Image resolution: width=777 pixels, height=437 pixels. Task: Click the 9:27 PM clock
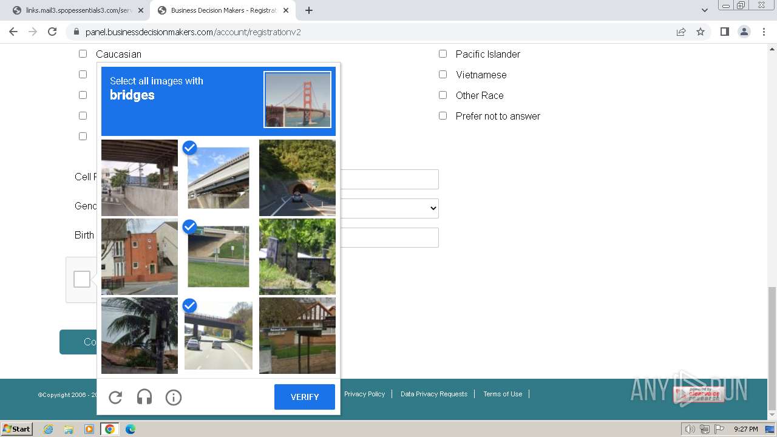pos(745,429)
